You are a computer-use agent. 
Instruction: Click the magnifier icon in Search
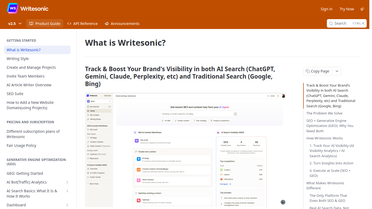pyautogui.click(x=331, y=23)
